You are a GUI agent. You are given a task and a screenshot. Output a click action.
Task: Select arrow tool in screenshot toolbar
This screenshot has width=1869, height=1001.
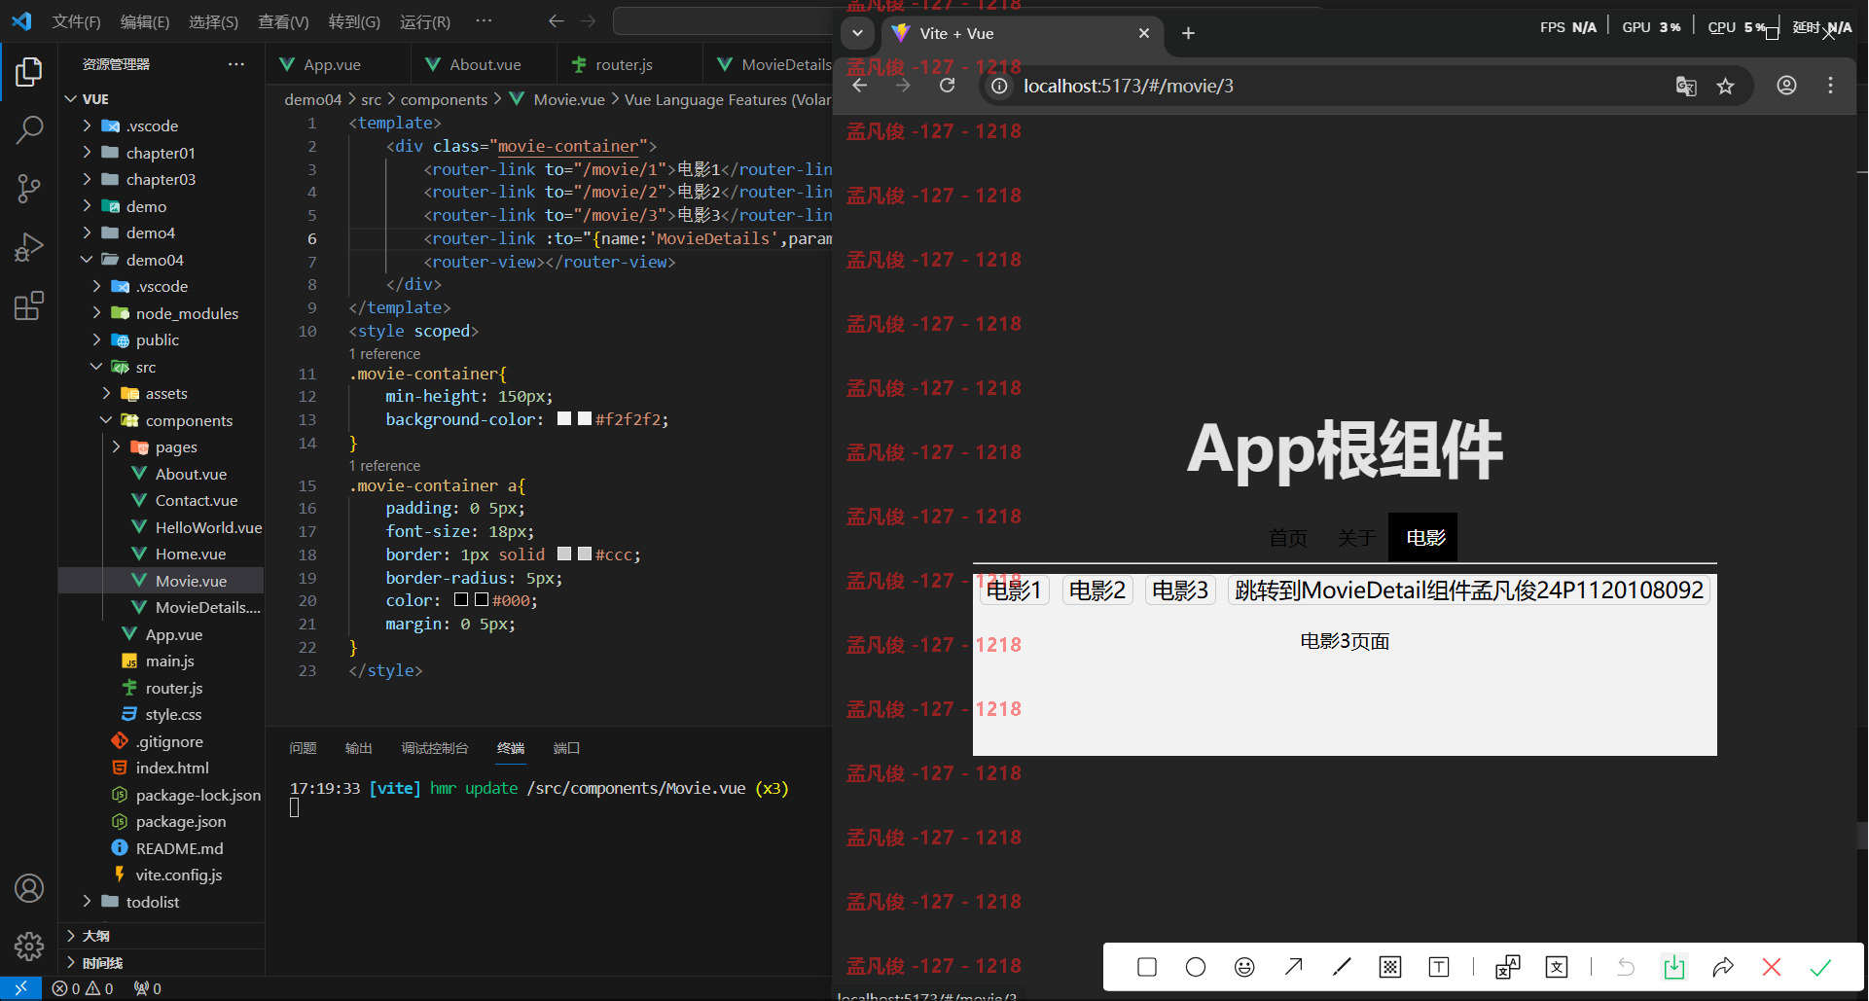coord(1293,967)
